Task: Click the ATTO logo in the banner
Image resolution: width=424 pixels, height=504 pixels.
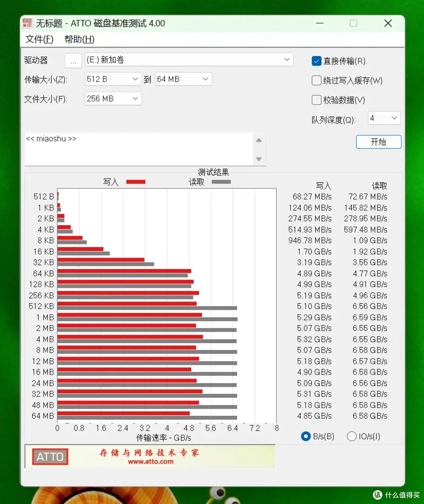Action: [x=50, y=457]
